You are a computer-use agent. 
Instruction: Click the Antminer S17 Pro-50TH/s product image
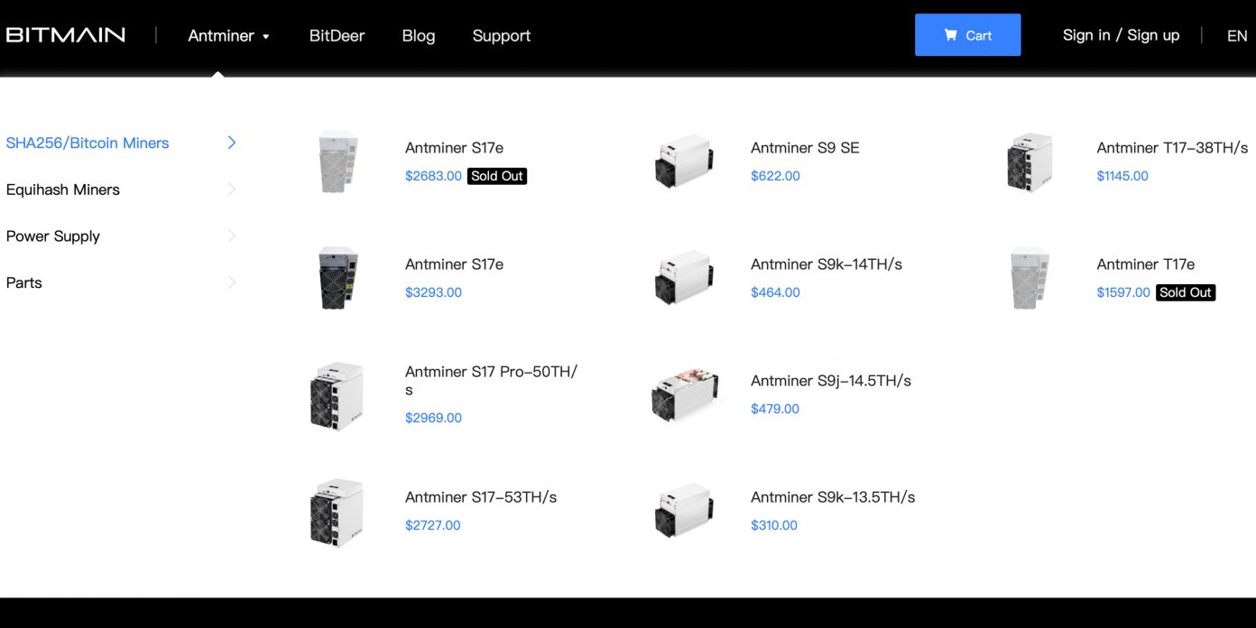pyautogui.click(x=337, y=396)
